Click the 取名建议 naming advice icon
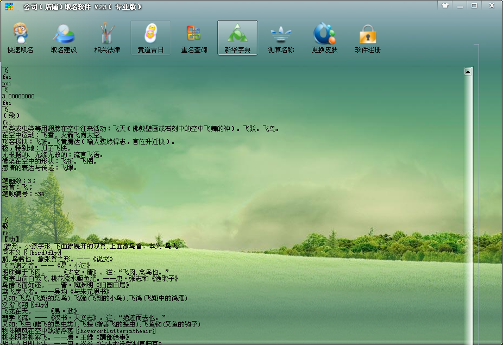 (x=64, y=39)
